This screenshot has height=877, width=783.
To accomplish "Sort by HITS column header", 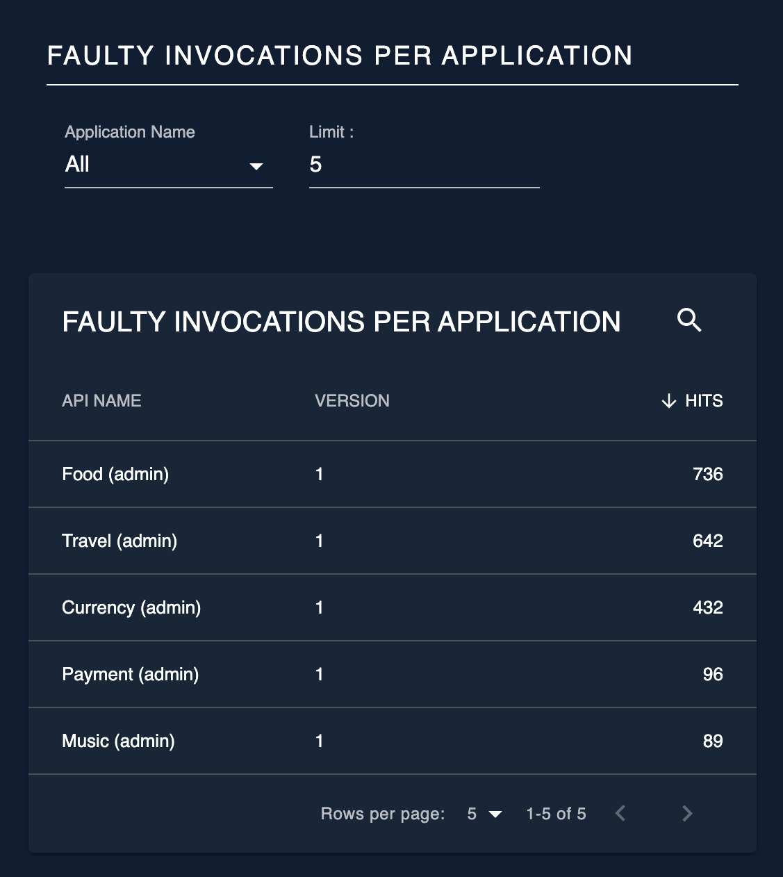I will click(703, 401).
